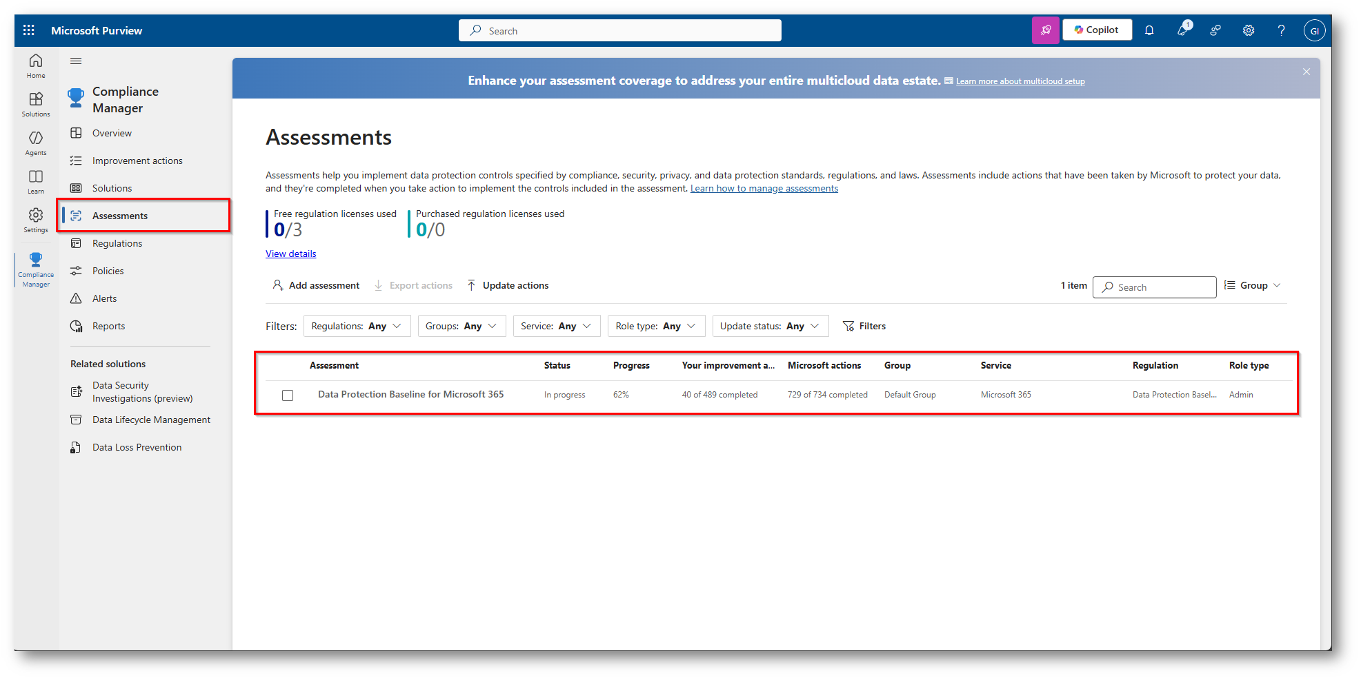Go to Improvement actions in the sidebar
1361x680 pixels.
[137, 161]
